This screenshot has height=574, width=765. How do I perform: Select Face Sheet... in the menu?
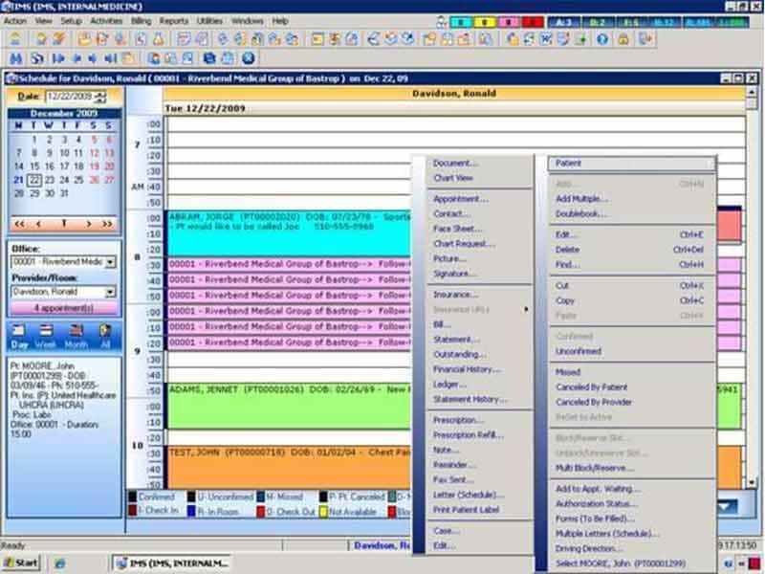pos(457,229)
